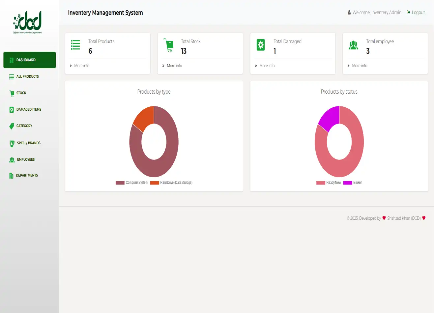Toggle Computer System legend in type chart
434x313 pixels.
point(131,183)
